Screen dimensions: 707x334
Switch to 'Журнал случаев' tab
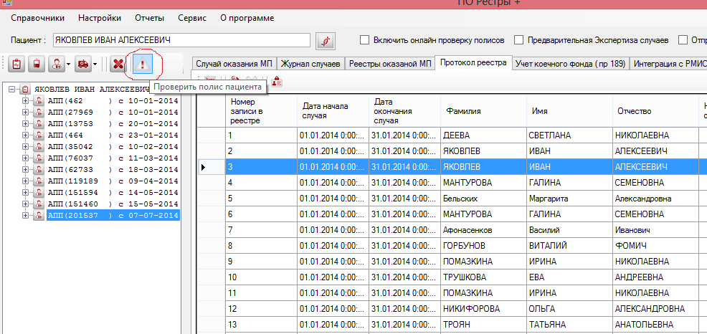click(310, 64)
